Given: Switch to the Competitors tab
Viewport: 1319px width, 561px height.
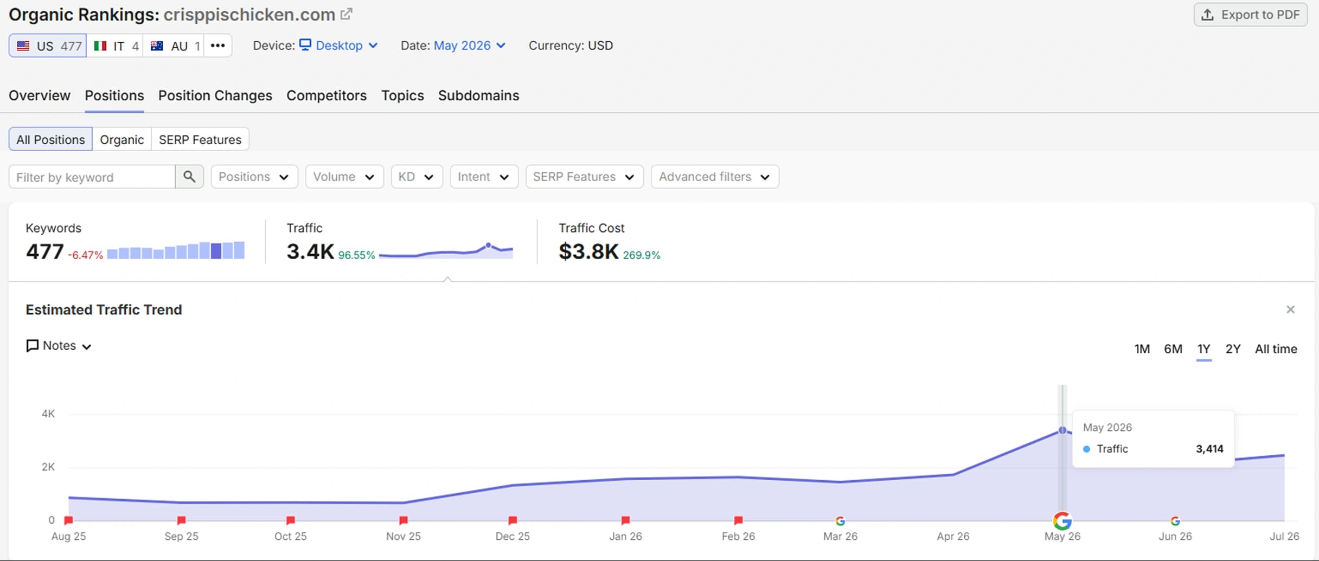Looking at the screenshot, I should coord(326,95).
